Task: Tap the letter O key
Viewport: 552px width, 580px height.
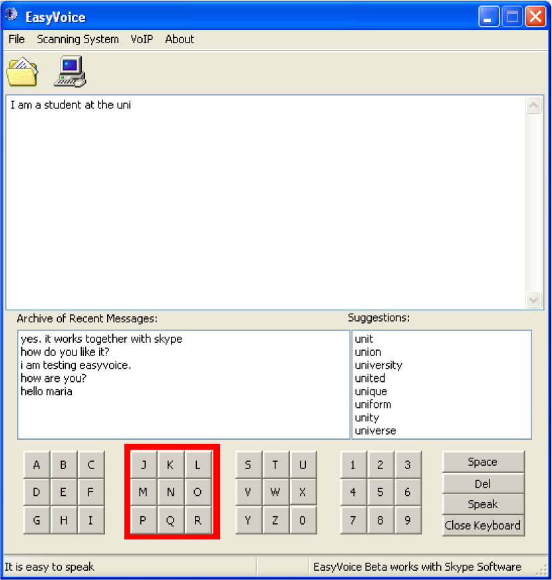Action: coord(198,492)
